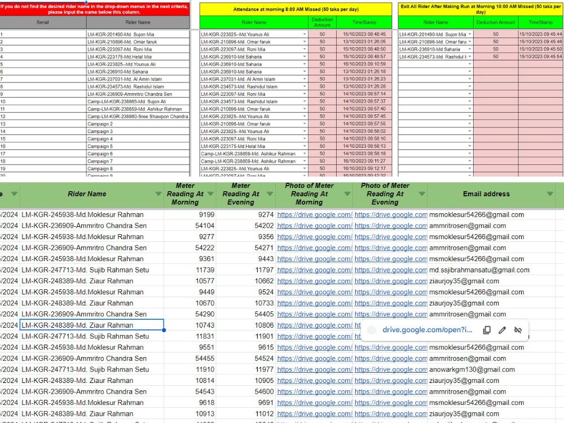
Task: Edit the link using the pencil icon
Action: click(502, 330)
